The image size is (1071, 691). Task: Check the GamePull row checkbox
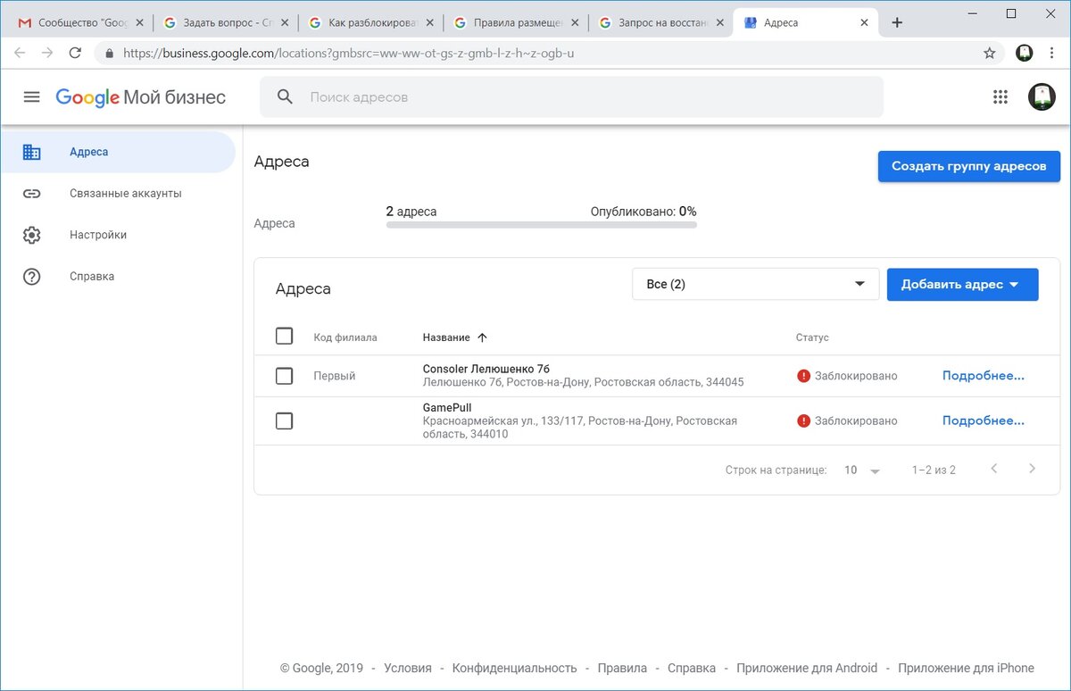pyautogui.click(x=284, y=420)
